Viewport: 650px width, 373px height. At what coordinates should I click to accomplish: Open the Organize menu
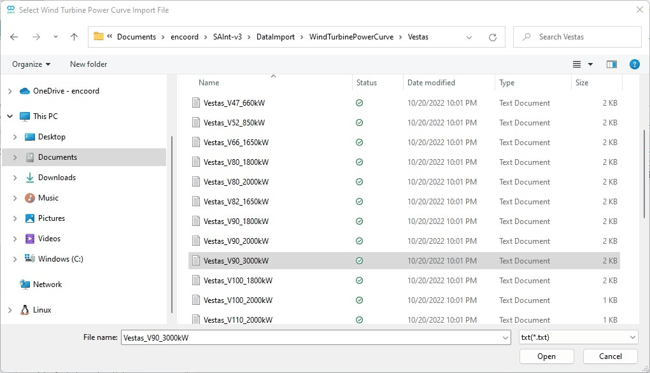pos(31,64)
